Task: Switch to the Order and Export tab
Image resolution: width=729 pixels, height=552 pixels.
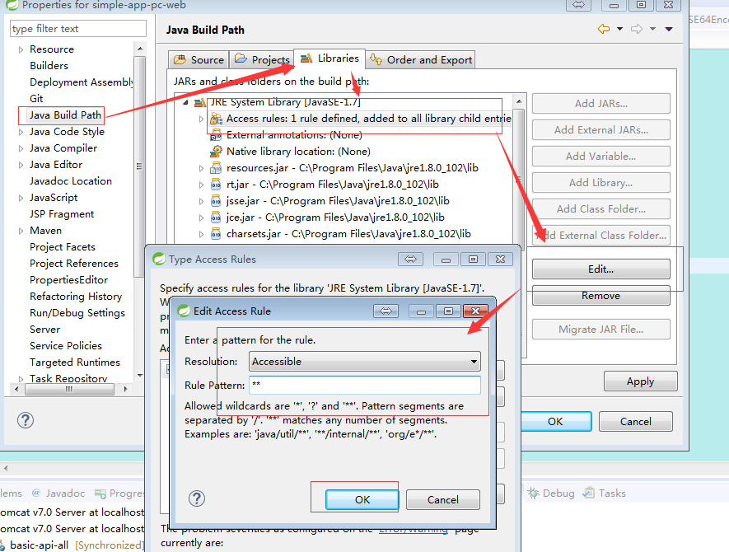Action: [x=420, y=59]
